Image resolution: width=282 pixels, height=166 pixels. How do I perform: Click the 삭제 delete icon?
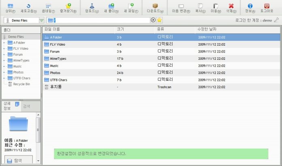tap(231, 6)
